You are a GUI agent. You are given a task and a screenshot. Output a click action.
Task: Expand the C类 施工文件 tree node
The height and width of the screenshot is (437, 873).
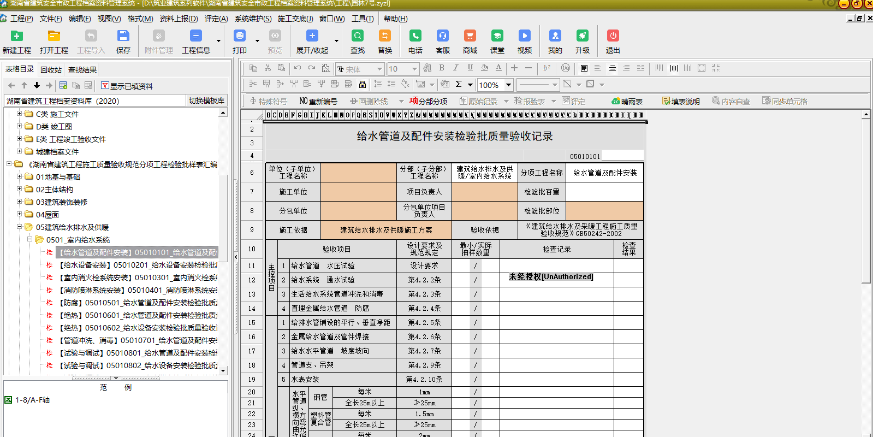click(19, 114)
